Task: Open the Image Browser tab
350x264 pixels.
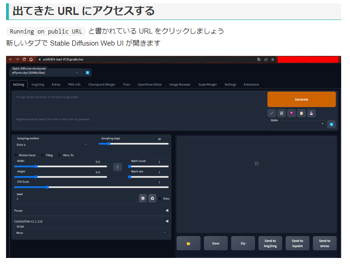Action: (180, 84)
